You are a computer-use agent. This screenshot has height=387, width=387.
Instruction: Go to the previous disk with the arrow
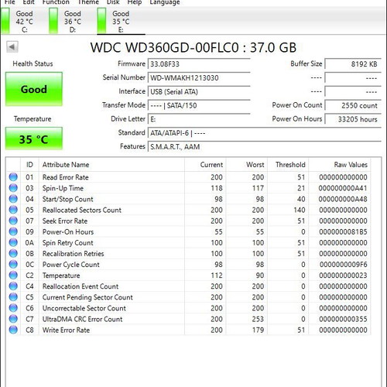[12, 47]
